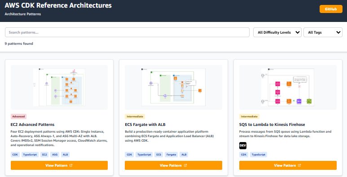
Task: View Pattern for EC2 Advanced Patterns
Action: click(x=59, y=165)
